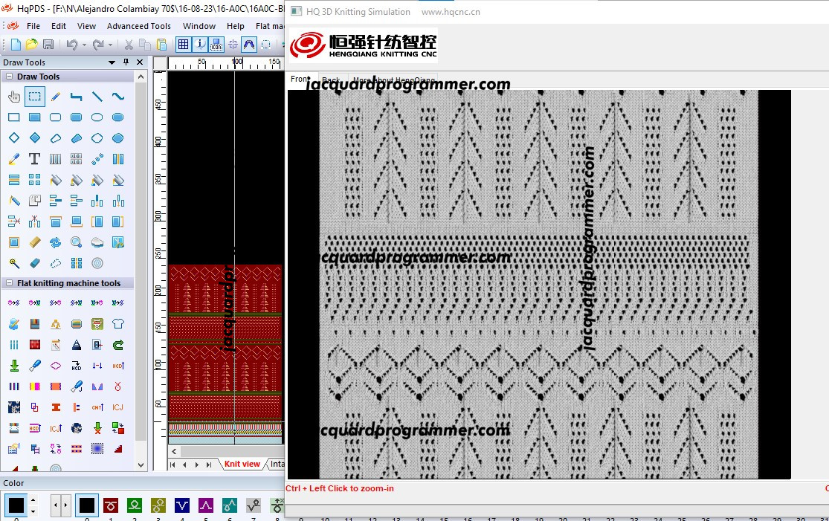The height and width of the screenshot is (521, 829).
Task: Choose the wavy curve tool
Action: click(x=118, y=97)
